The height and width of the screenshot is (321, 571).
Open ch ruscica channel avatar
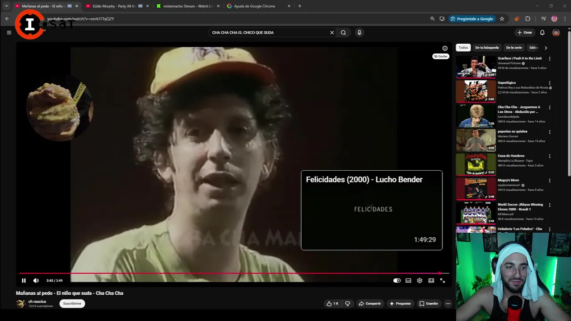21,304
